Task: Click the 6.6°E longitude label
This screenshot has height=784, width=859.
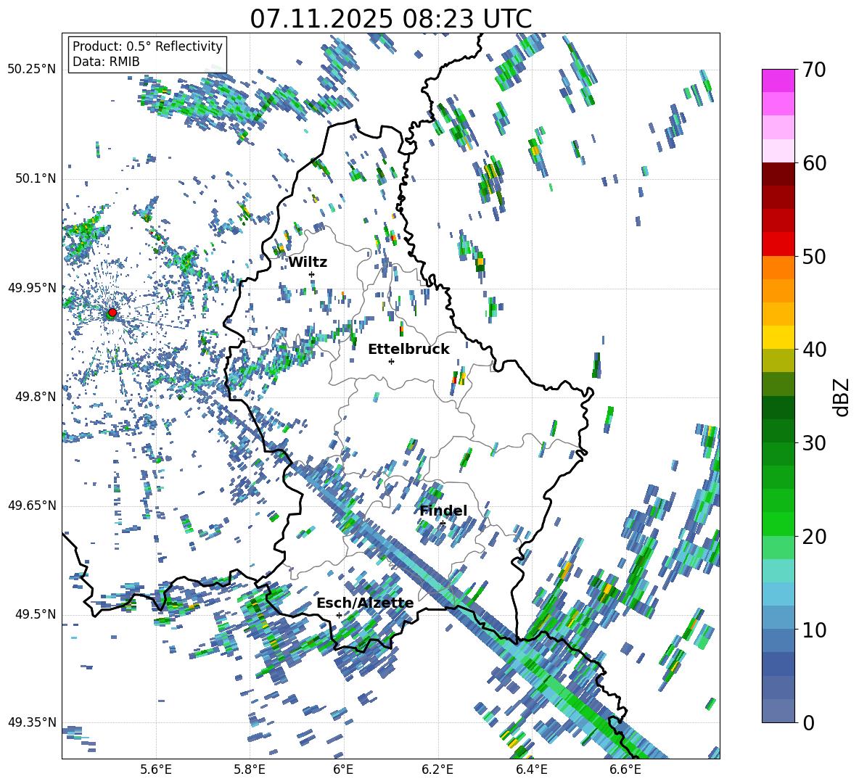Action: [625, 769]
